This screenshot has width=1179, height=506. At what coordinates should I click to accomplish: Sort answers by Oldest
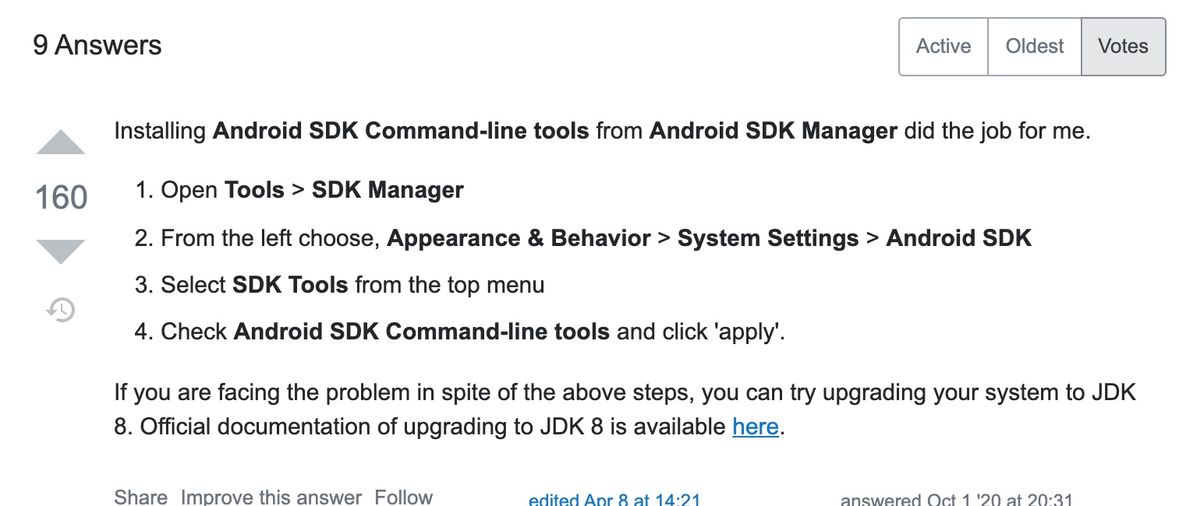(1035, 47)
